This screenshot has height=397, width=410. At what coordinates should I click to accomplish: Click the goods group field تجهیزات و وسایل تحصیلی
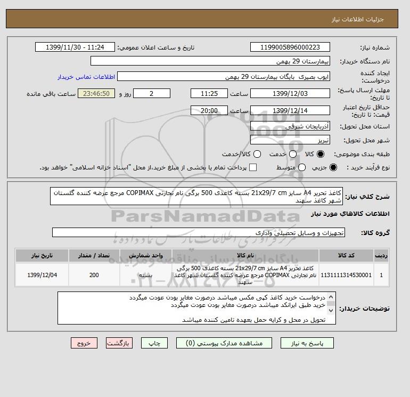199,232
